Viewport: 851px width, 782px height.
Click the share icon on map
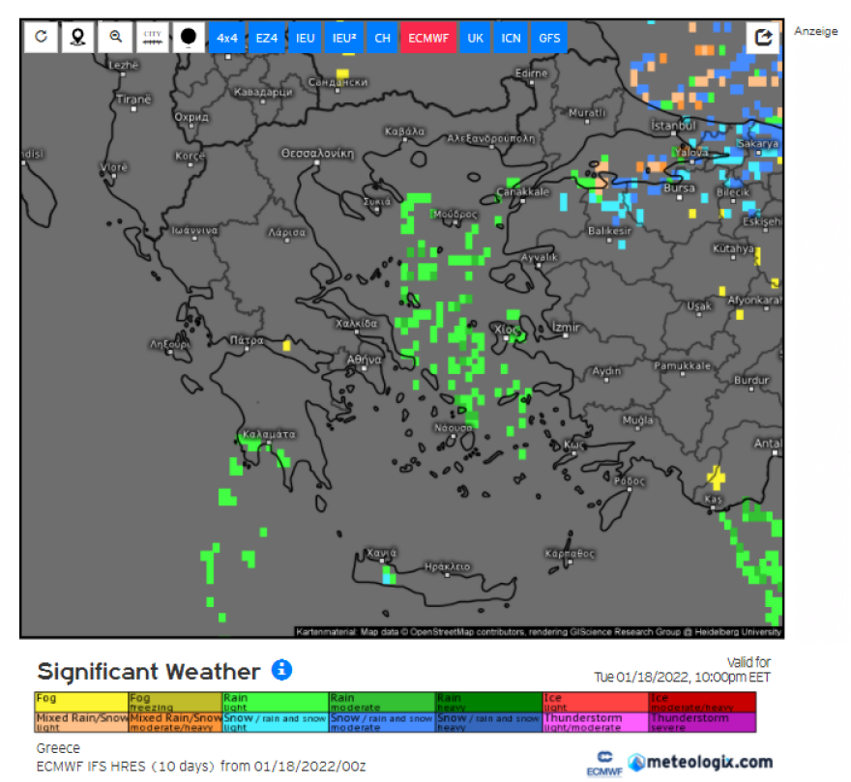(x=763, y=37)
